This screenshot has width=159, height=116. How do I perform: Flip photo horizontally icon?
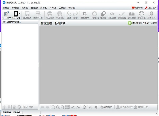[91, 107]
